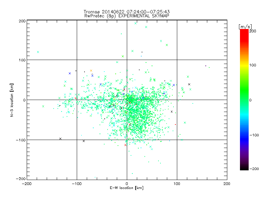Screen dimensions: 267x200
Task: Click the plot title "Tromsø 20140622 07:24:00-07:25:43"
Action: click(126, 12)
